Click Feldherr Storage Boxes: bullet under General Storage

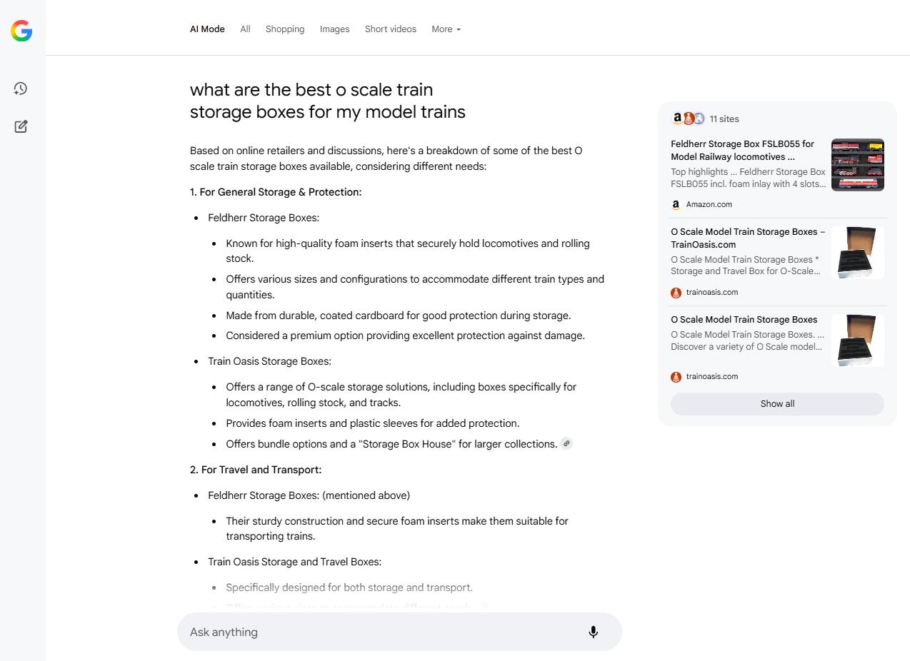click(264, 218)
